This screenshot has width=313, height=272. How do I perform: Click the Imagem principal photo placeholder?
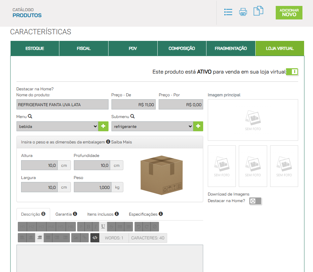253,120
